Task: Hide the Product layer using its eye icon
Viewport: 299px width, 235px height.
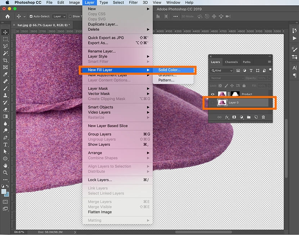Action: point(213,94)
